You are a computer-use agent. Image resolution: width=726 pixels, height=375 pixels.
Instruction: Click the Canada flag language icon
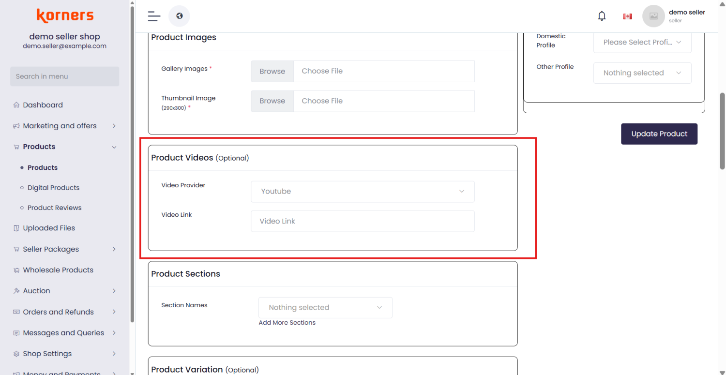tap(627, 16)
